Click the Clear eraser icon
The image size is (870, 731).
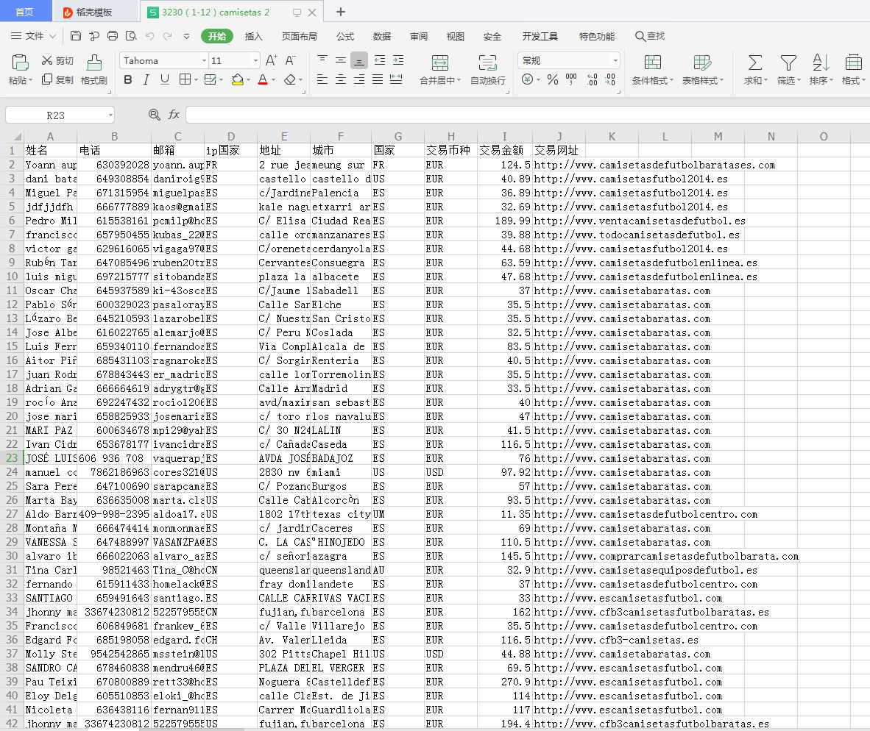289,80
